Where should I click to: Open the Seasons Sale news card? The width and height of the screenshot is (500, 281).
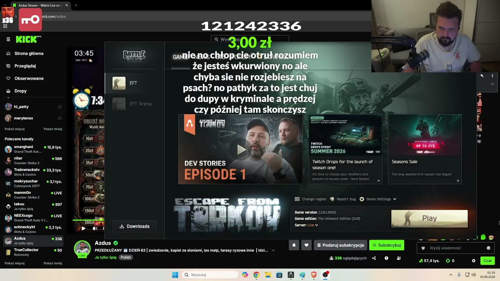pos(425,149)
